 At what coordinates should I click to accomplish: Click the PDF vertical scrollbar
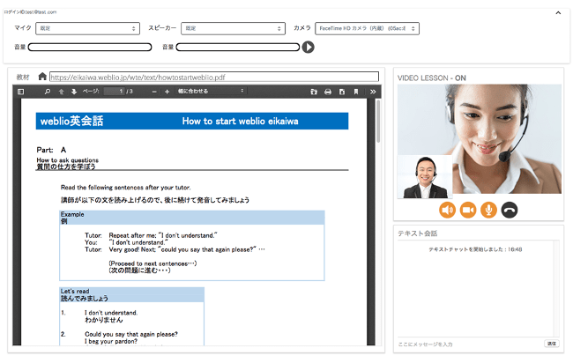[378, 121]
